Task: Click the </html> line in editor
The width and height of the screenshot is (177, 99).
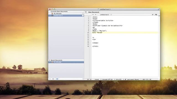Action: 95,46
